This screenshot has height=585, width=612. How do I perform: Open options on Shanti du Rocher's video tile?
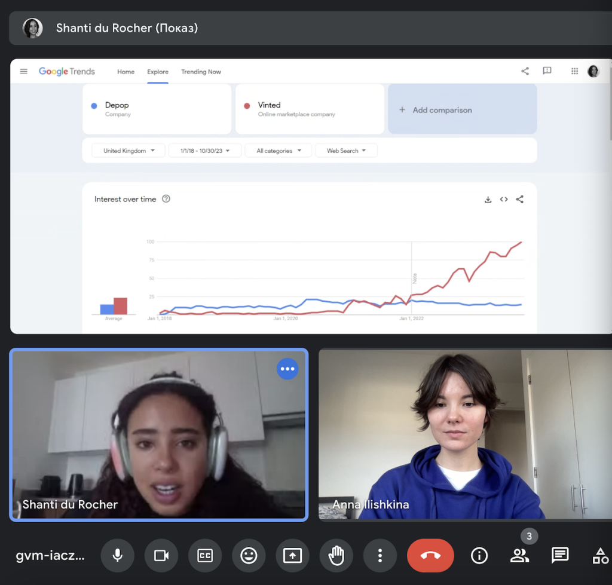tap(287, 369)
